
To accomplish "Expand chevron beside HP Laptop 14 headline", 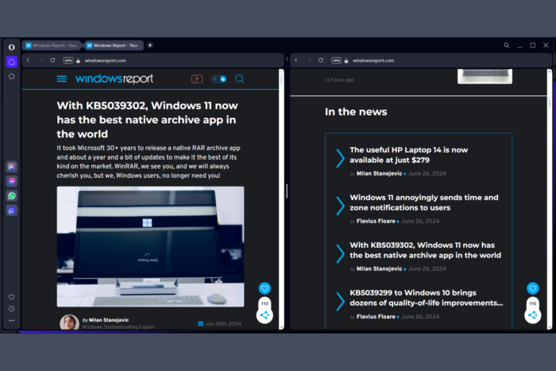I will tap(340, 158).
